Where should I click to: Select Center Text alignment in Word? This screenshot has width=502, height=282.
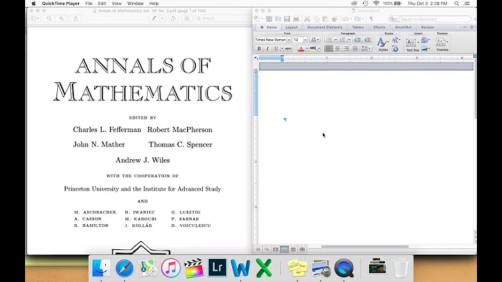click(337, 49)
